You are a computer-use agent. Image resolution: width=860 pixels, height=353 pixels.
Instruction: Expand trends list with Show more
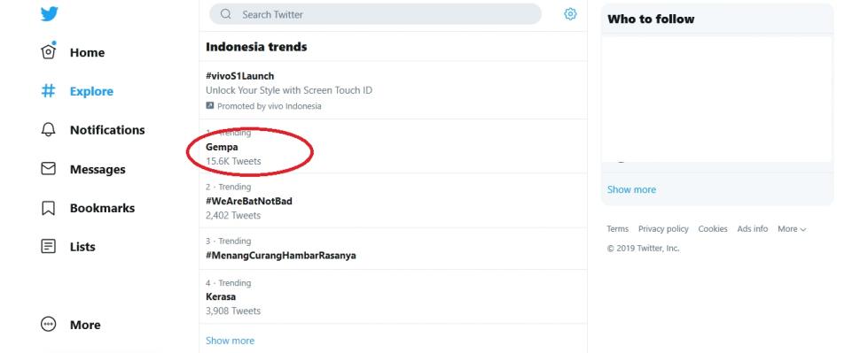[230, 341]
